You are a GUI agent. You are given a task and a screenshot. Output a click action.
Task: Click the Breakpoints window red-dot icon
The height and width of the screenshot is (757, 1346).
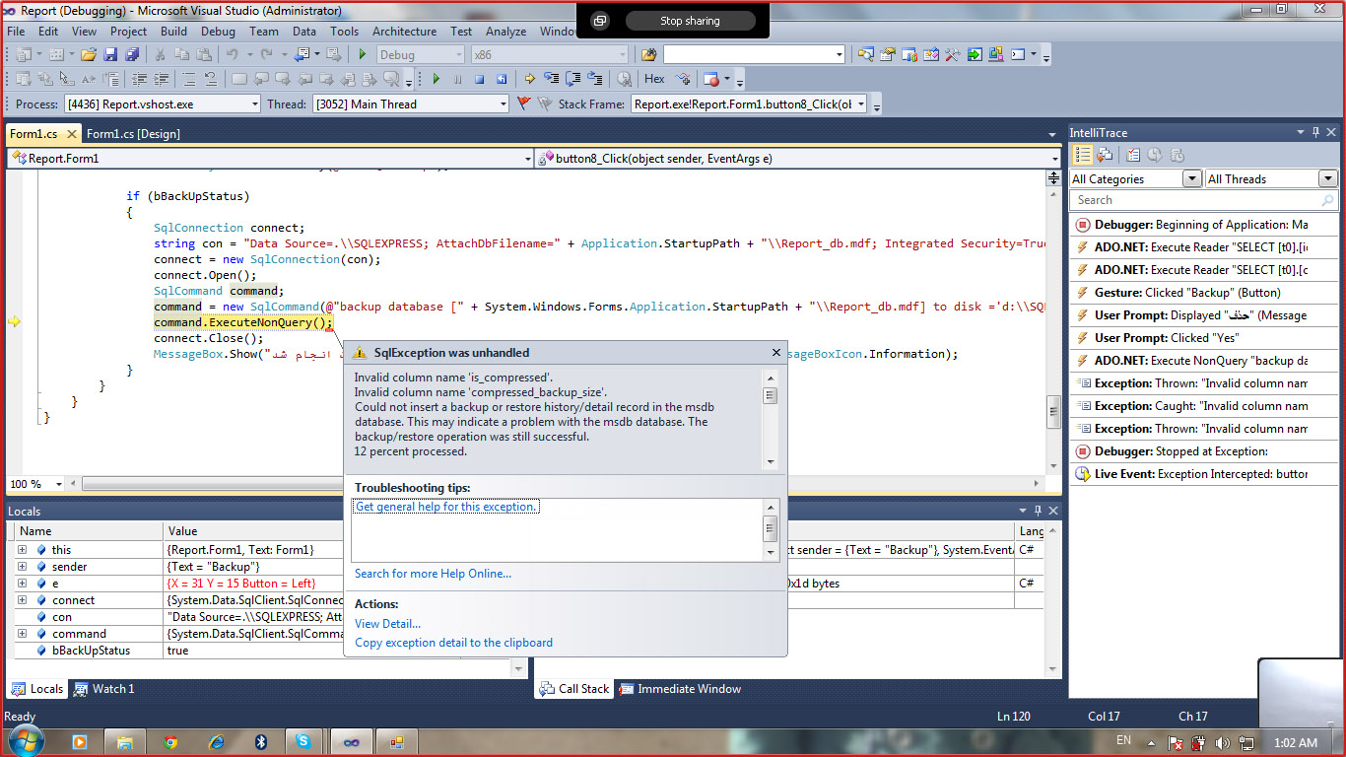[711, 79]
